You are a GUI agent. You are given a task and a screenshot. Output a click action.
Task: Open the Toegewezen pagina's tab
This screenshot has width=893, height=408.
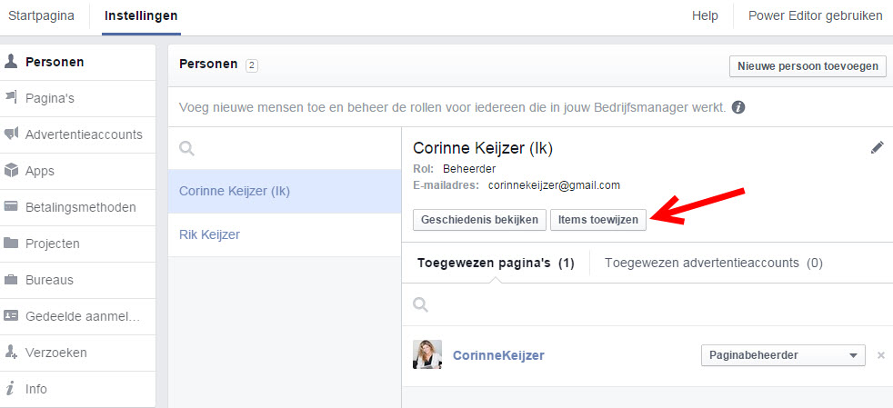click(x=496, y=263)
